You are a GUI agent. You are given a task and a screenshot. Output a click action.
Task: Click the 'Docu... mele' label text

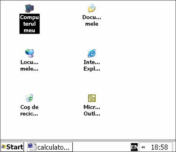92,21
